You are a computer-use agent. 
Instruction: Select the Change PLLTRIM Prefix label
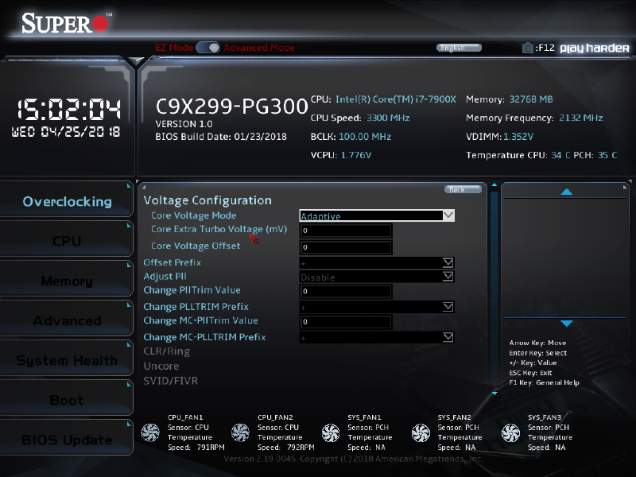(196, 307)
